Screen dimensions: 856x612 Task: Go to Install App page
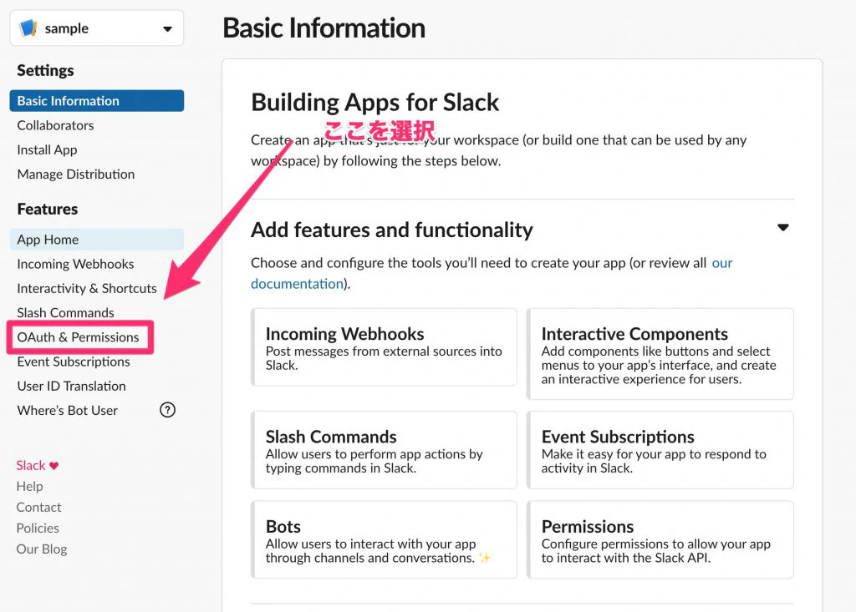47,149
